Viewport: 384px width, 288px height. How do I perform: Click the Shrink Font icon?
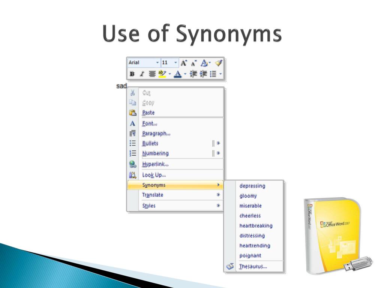194,63
